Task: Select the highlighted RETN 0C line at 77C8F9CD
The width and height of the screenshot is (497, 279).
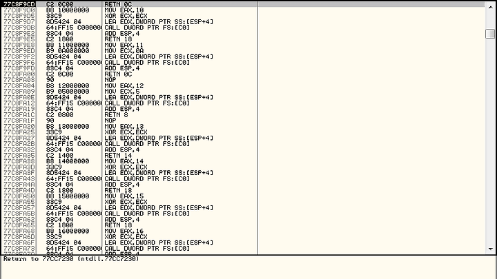Action: (243, 4)
